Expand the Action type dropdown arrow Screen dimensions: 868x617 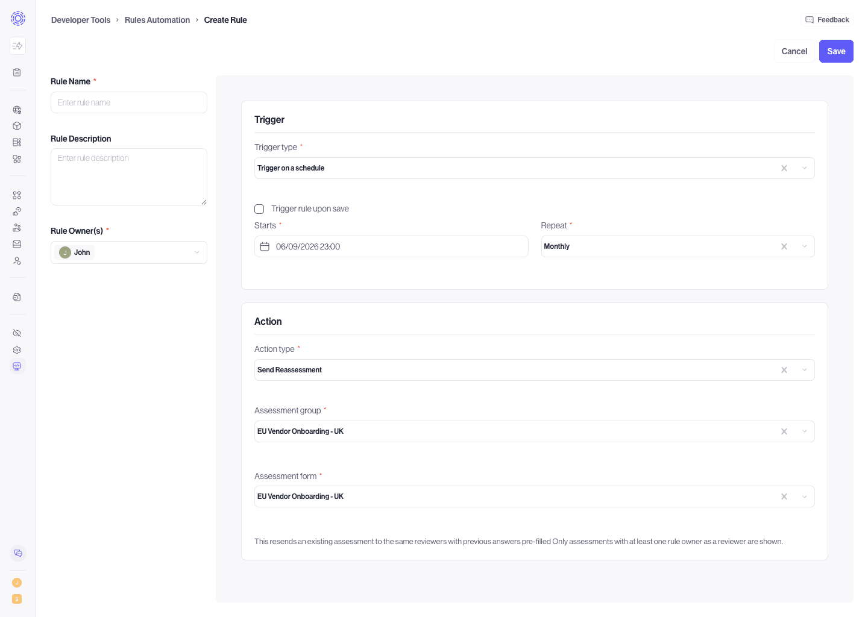[805, 370]
